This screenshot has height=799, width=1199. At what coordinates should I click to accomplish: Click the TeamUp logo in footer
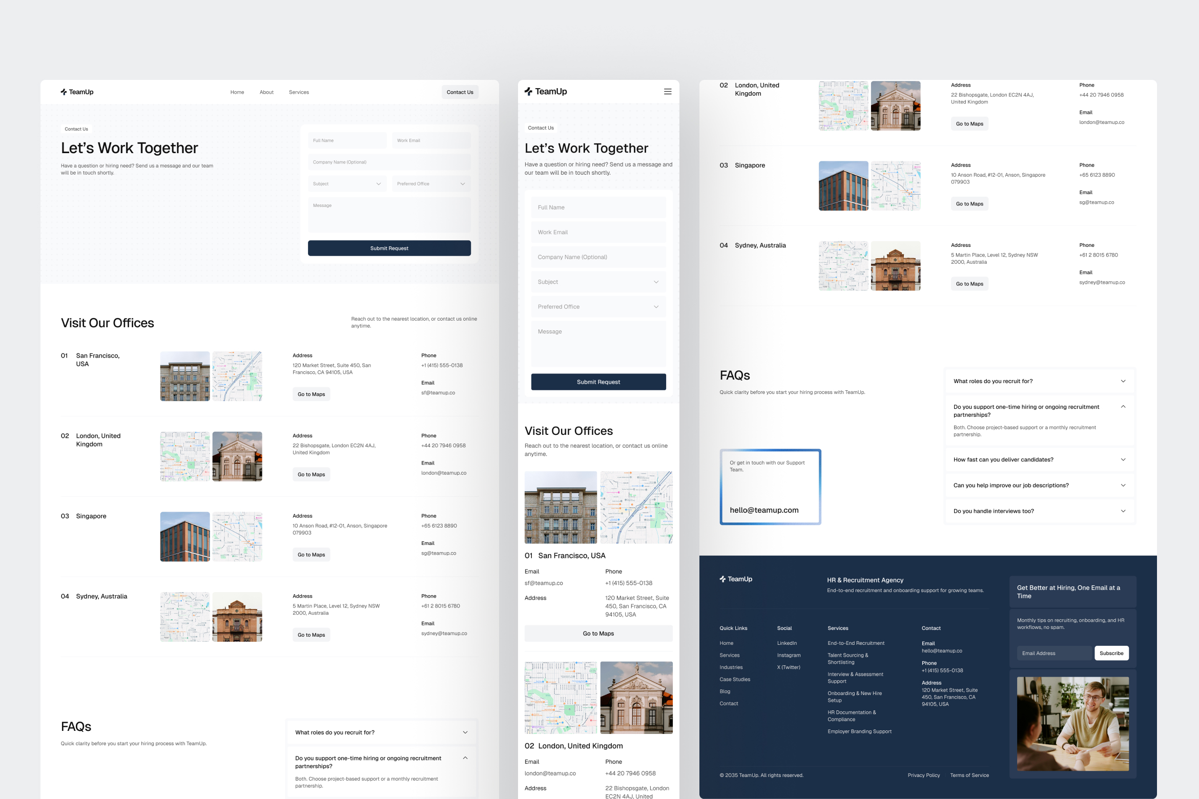[736, 579]
